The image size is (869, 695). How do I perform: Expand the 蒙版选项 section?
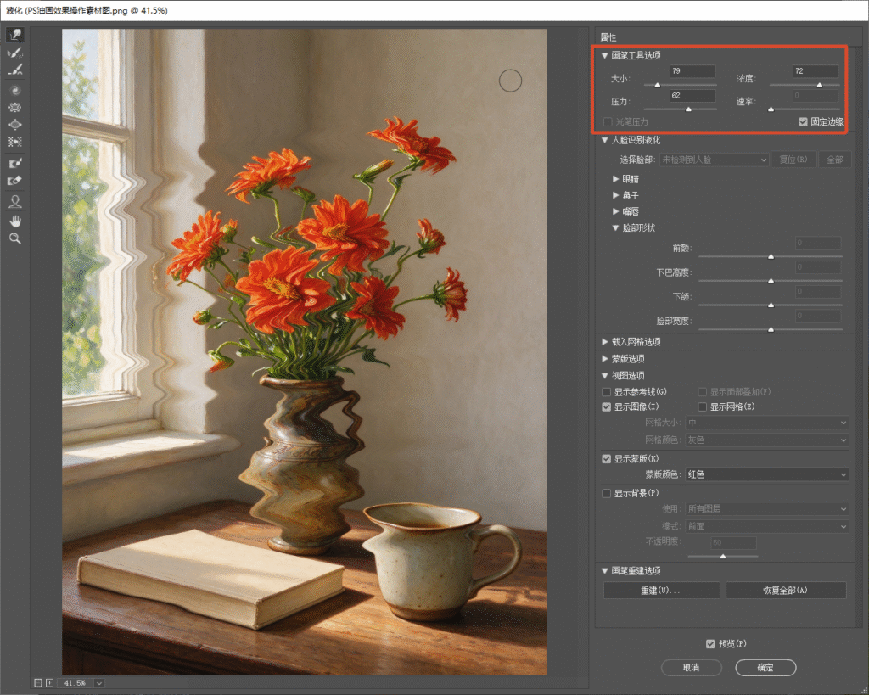click(604, 359)
